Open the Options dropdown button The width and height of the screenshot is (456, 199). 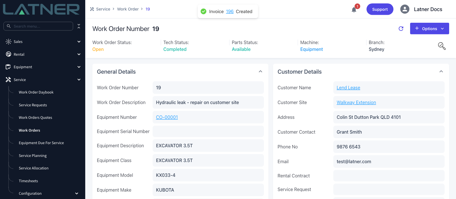pos(429,28)
